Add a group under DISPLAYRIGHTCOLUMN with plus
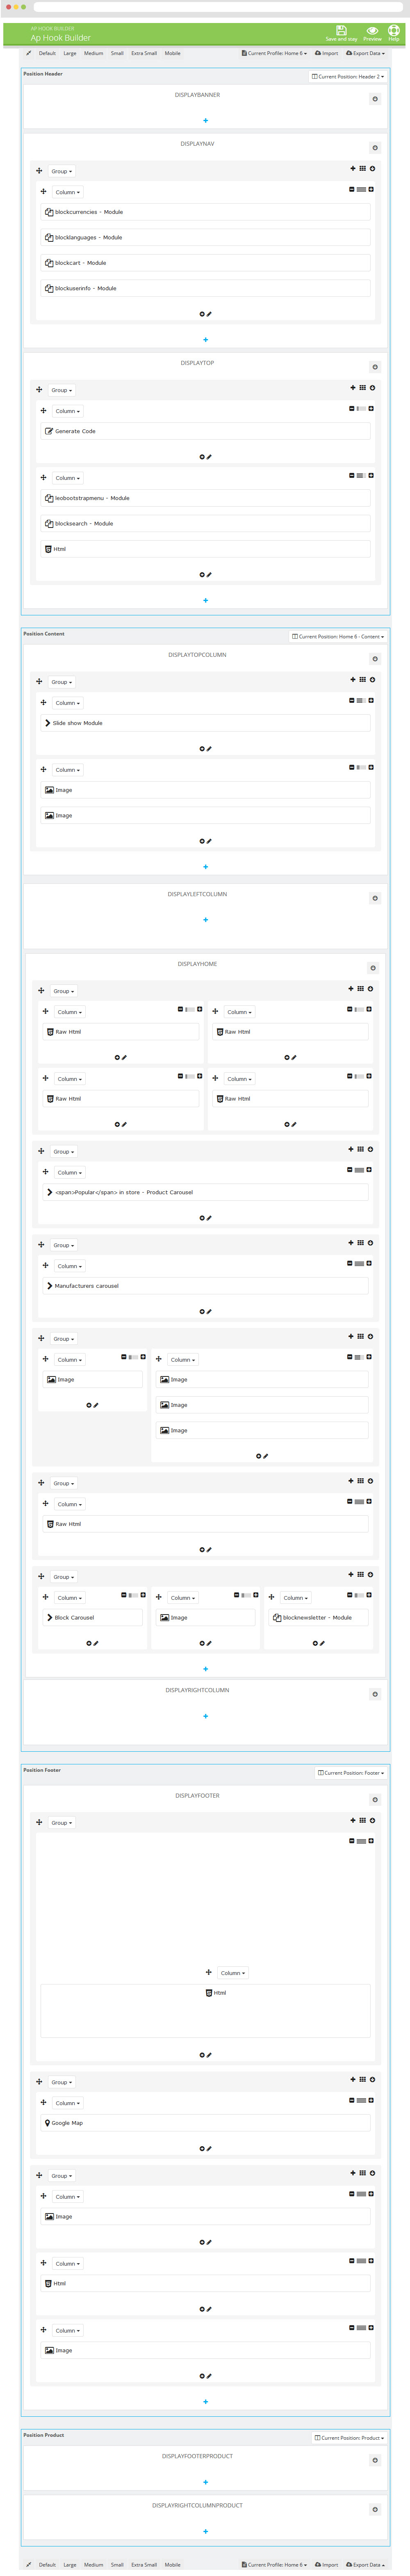410x2576 pixels. pyautogui.click(x=205, y=1716)
